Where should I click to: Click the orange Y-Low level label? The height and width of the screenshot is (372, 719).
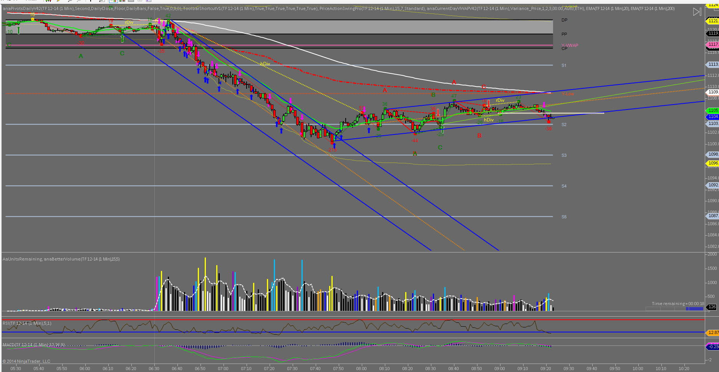coord(568,94)
